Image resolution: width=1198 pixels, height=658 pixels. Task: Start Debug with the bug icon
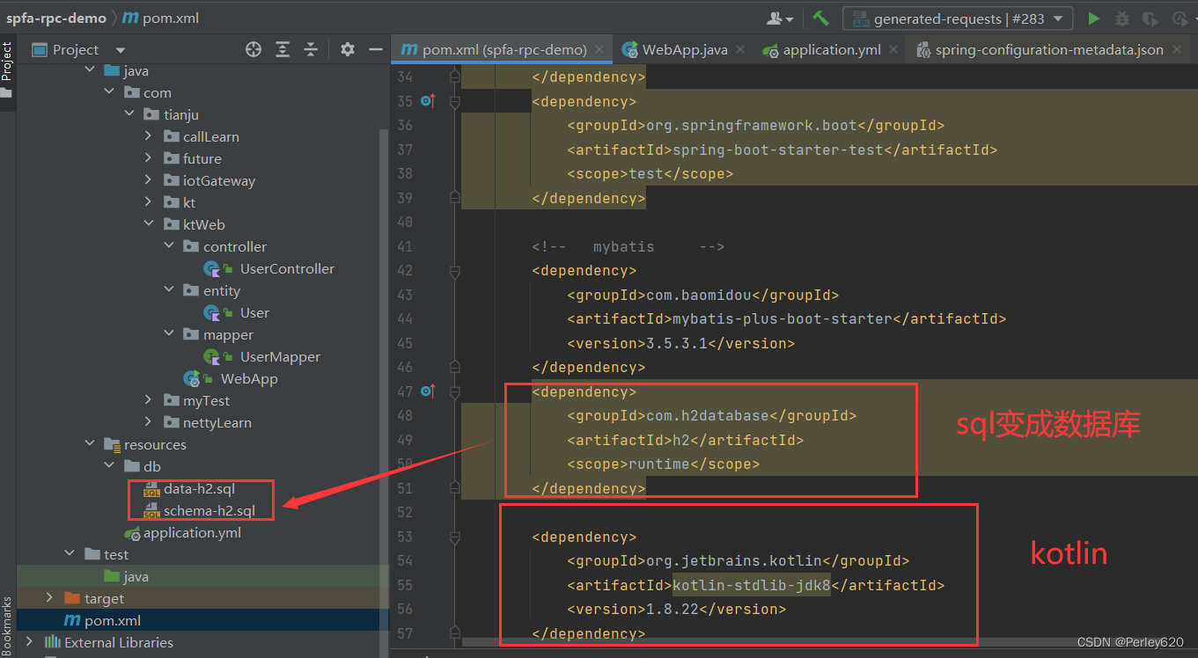pos(1121,18)
